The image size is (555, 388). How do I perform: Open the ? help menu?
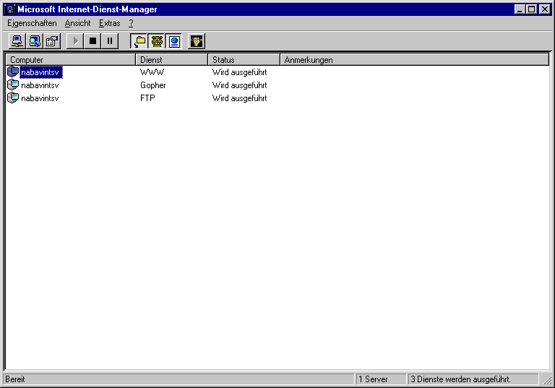131,23
